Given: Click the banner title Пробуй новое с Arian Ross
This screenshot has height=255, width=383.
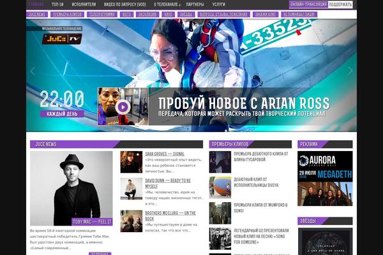Looking at the screenshot, I should pos(244,103).
